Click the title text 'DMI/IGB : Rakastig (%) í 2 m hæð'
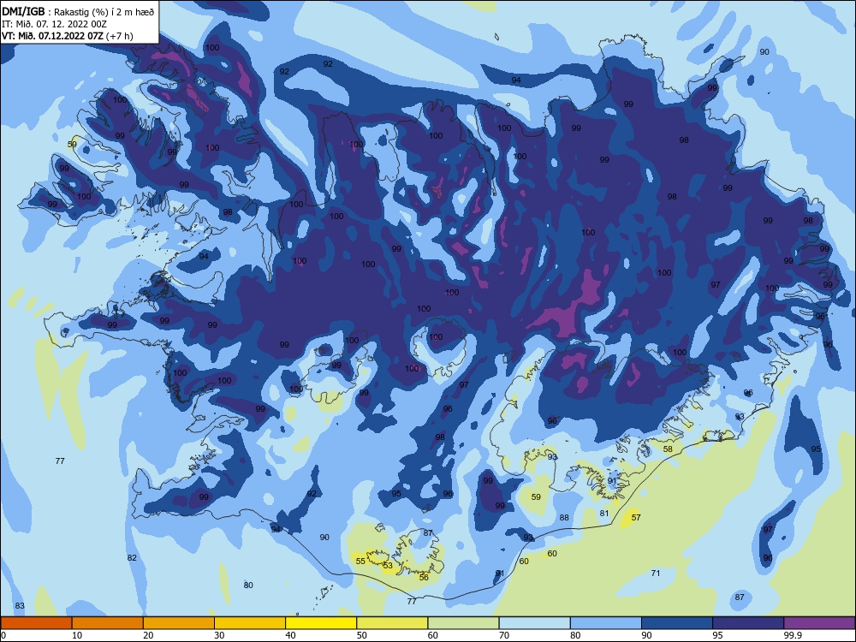856x642 pixels. [78, 12]
